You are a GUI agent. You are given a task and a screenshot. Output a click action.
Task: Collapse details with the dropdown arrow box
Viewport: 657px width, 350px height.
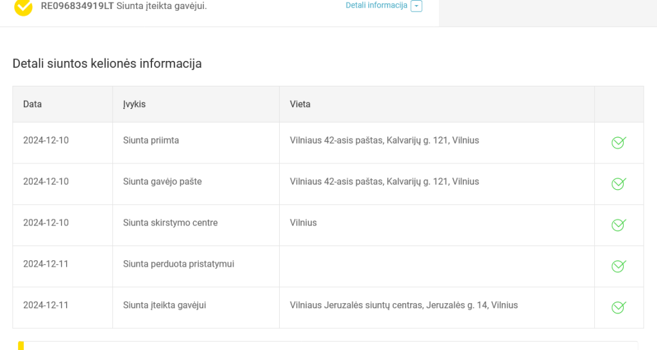click(416, 6)
